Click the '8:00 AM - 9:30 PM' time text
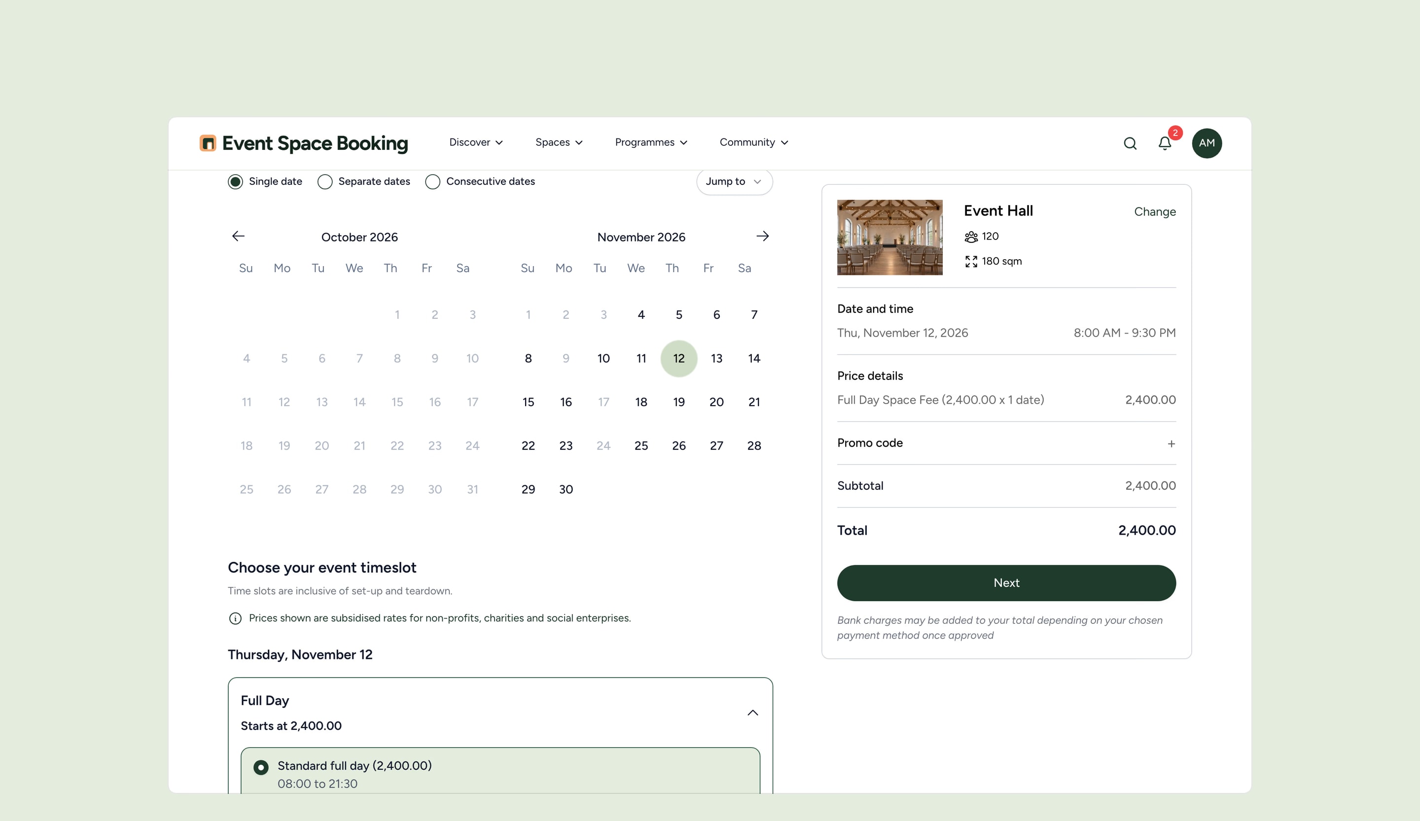 [1124, 333]
